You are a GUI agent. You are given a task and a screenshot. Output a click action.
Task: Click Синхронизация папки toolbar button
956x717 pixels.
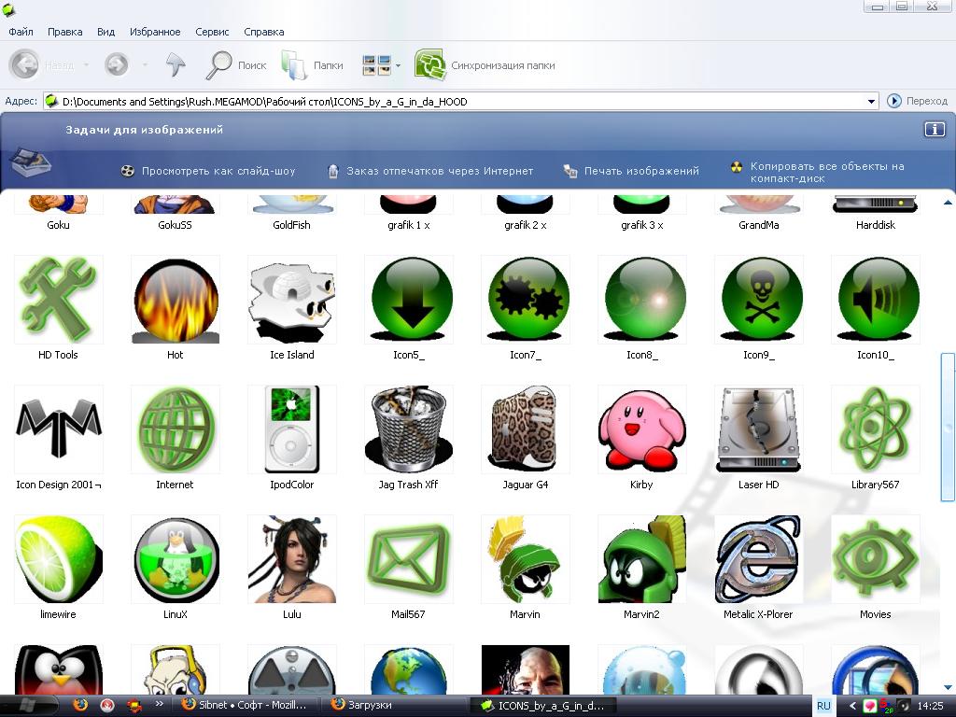click(485, 64)
